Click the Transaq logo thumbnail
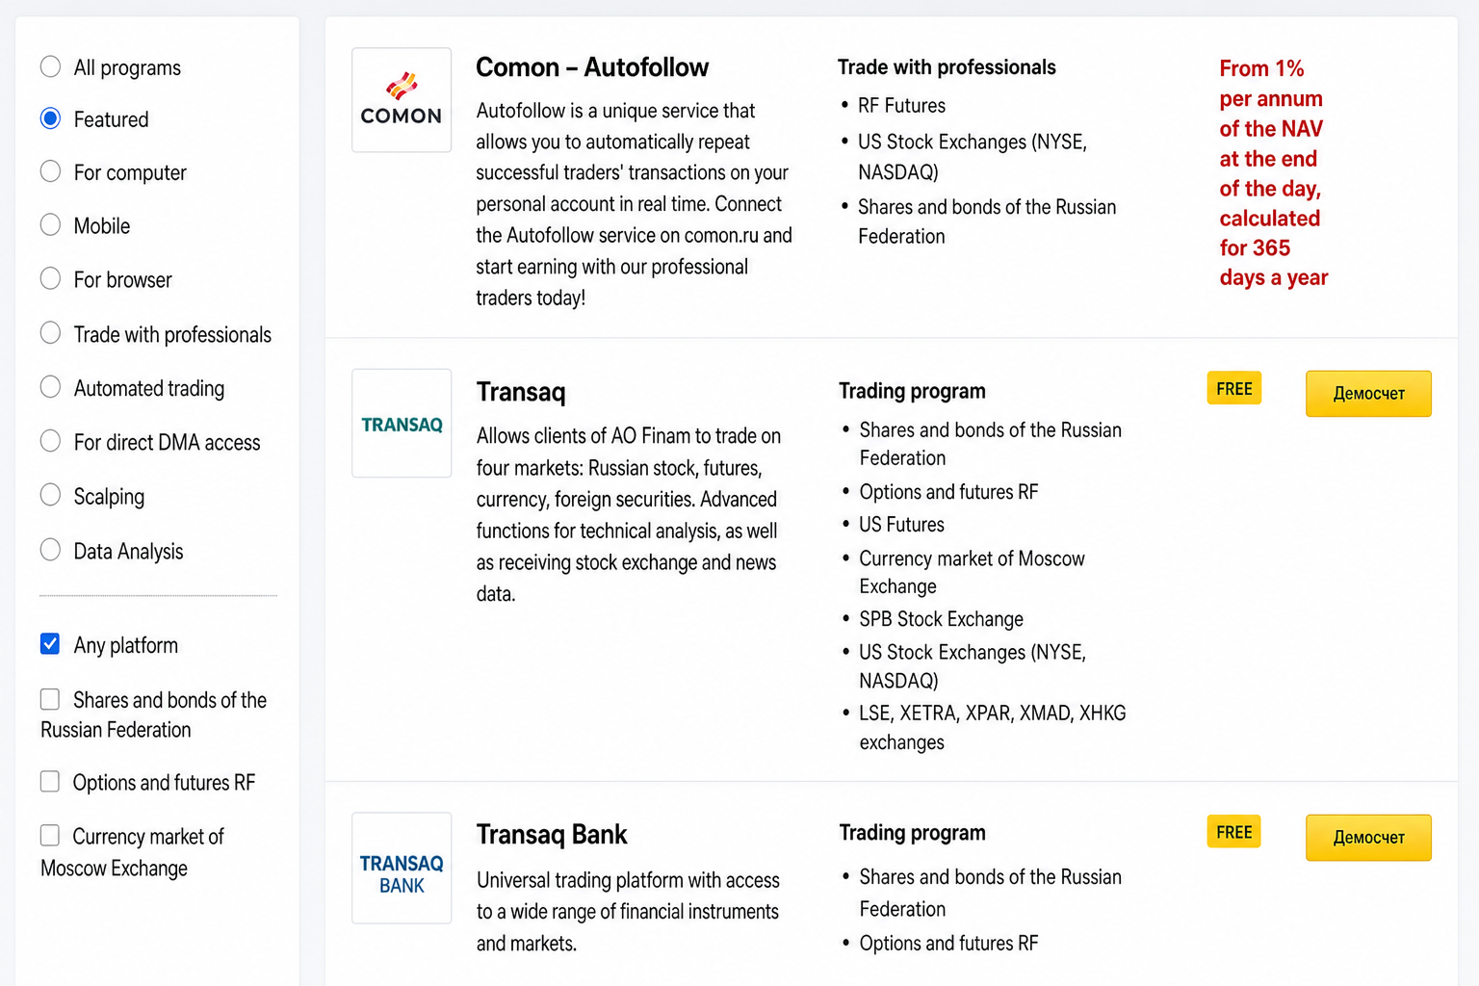 402,424
